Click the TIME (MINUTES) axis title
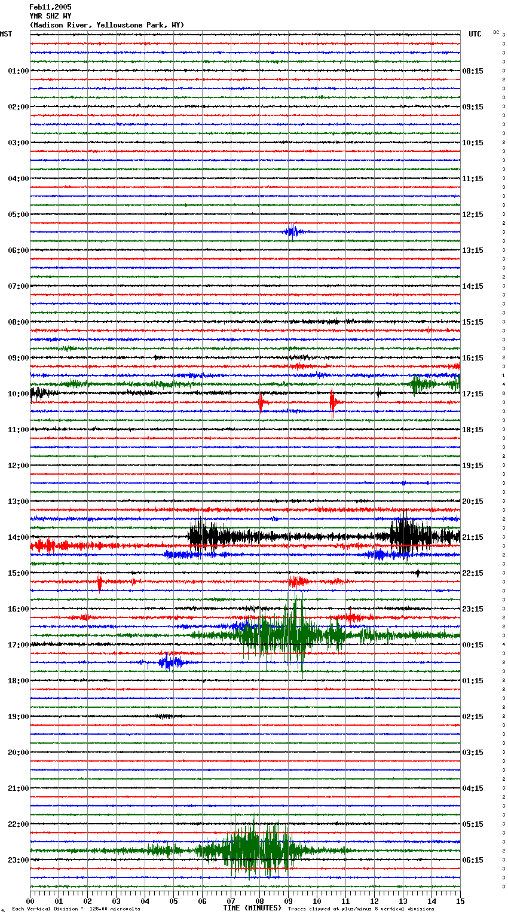The height and width of the screenshot is (917, 508). pos(252,908)
